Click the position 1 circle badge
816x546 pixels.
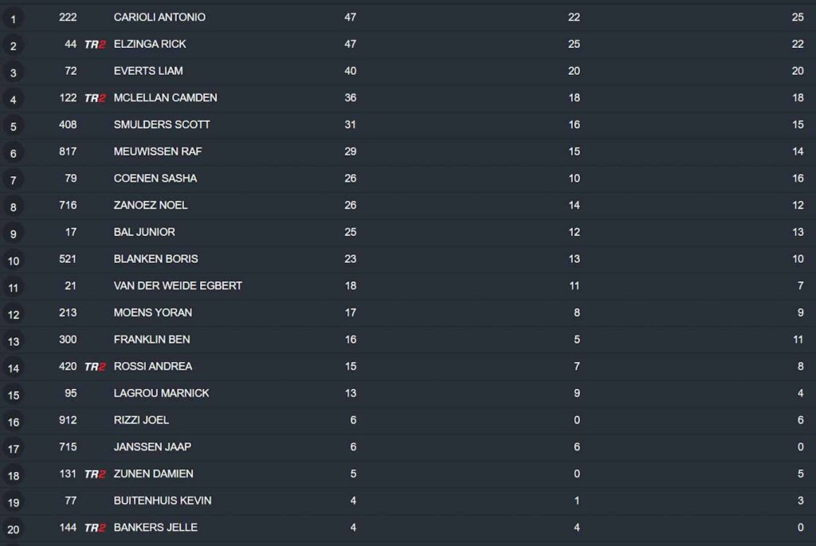pos(13,18)
